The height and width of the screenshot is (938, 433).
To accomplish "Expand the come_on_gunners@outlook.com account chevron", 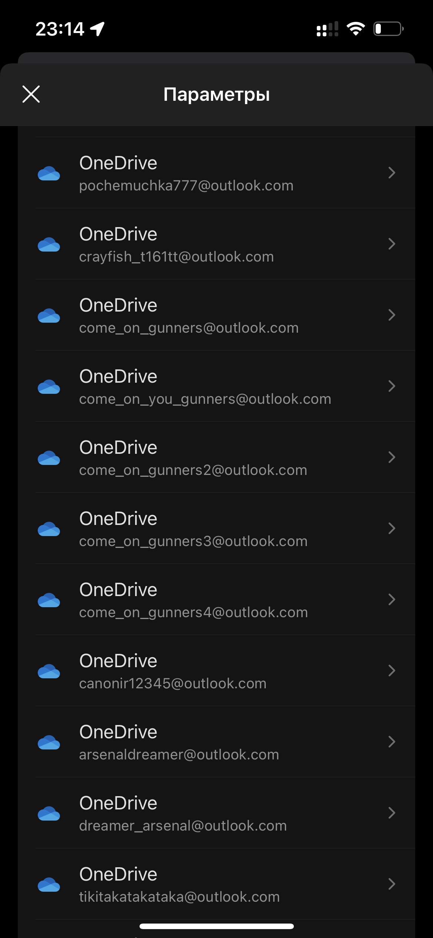I will (392, 315).
